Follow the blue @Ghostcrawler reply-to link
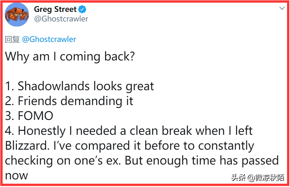Image resolution: width=290 pixels, height=187 pixels. click(49, 39)
